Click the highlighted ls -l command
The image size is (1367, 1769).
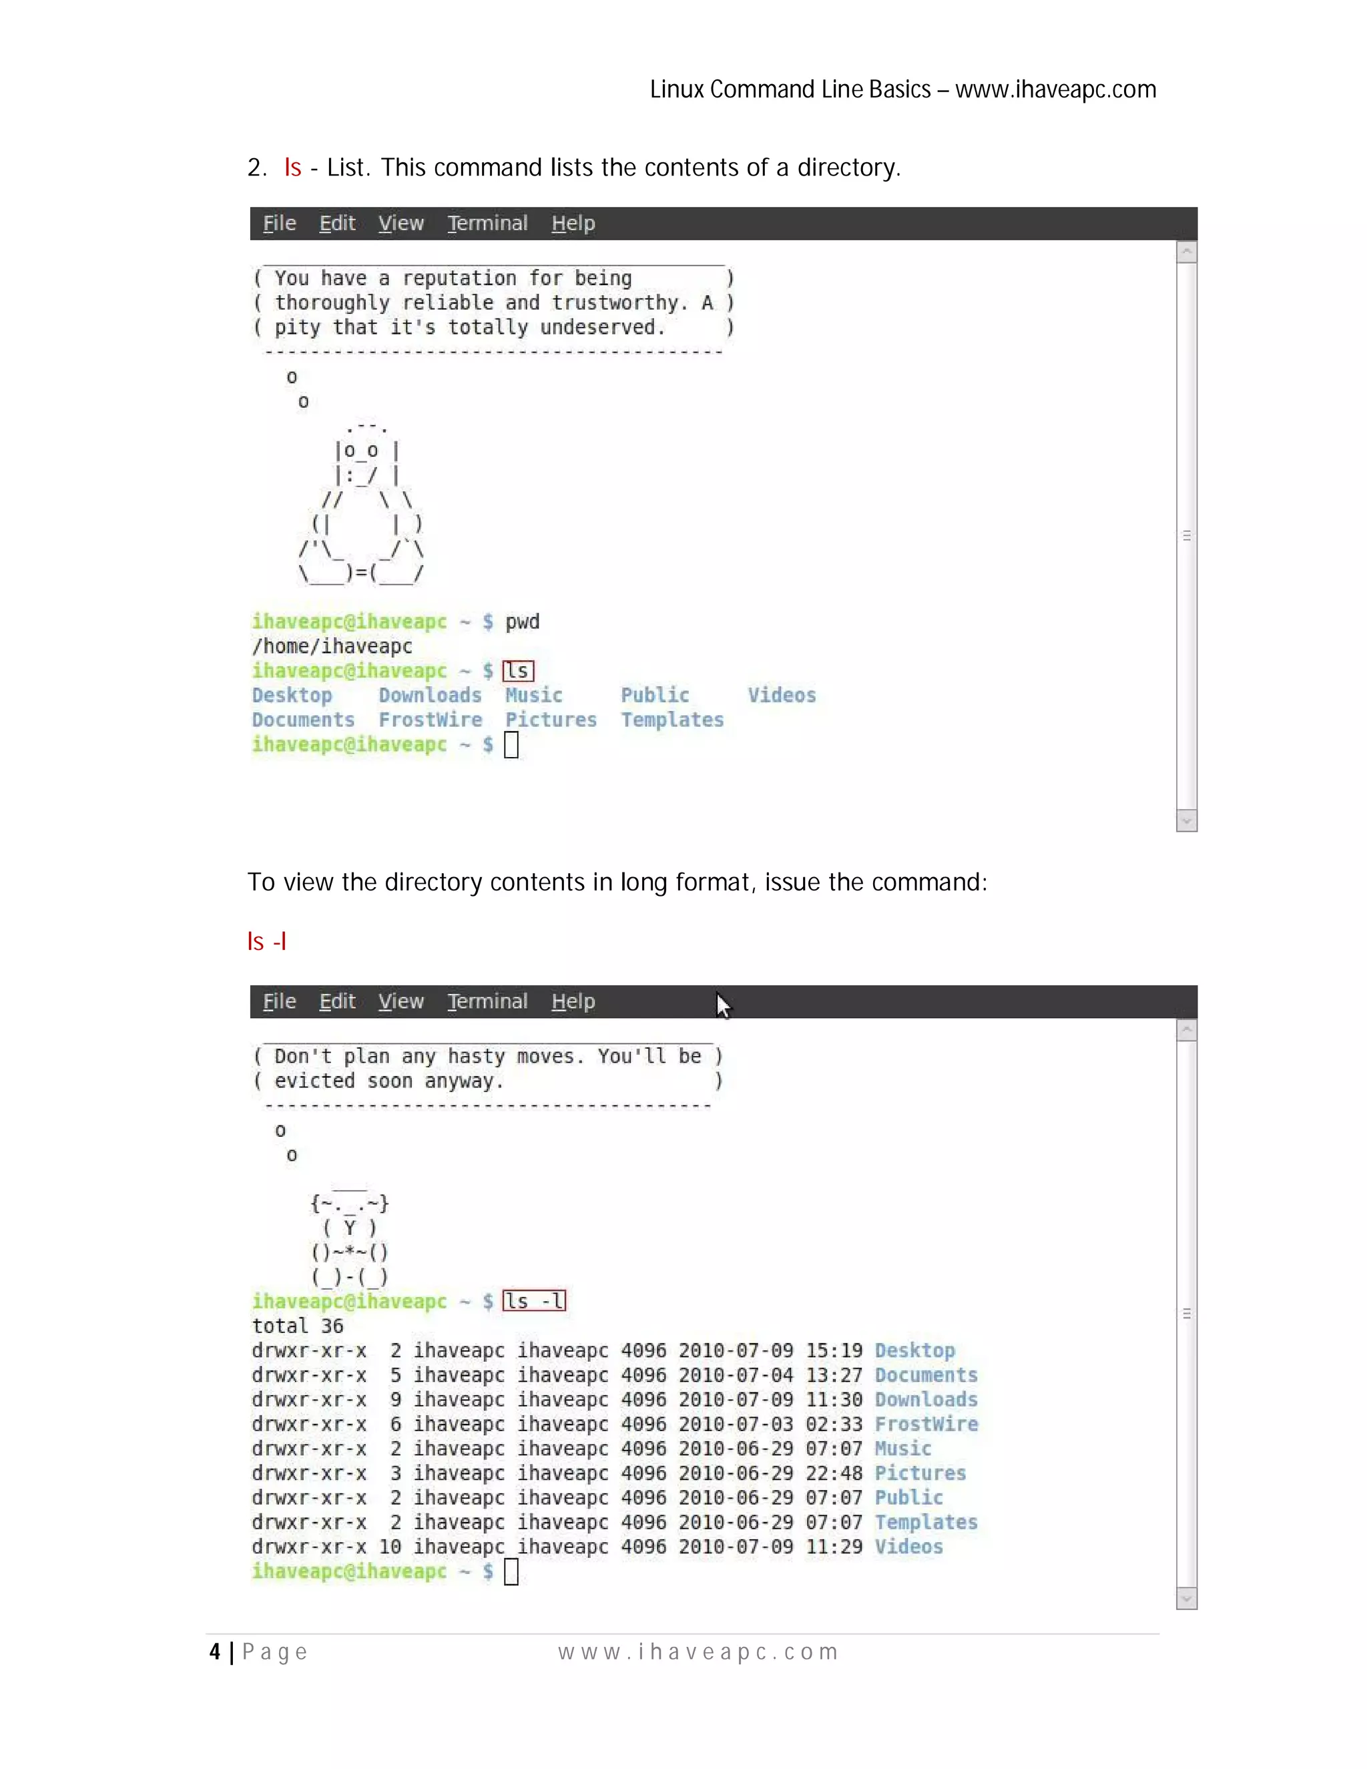pyautogui.click(x=535, y=1301)
